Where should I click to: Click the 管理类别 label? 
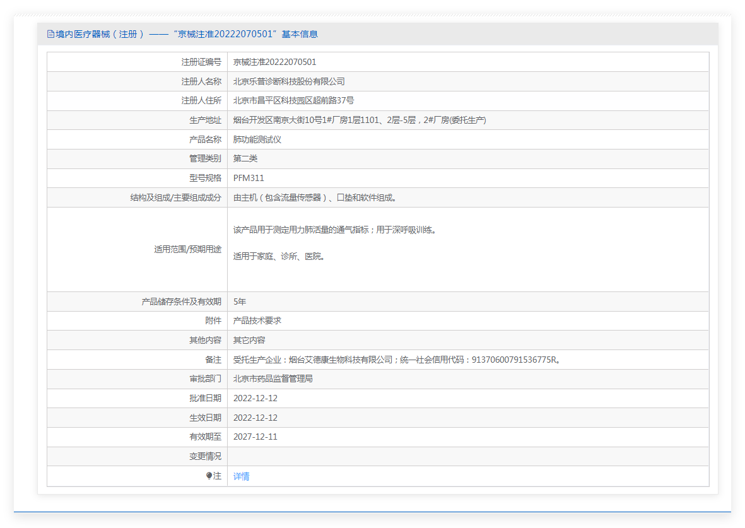tap(205, 159)
